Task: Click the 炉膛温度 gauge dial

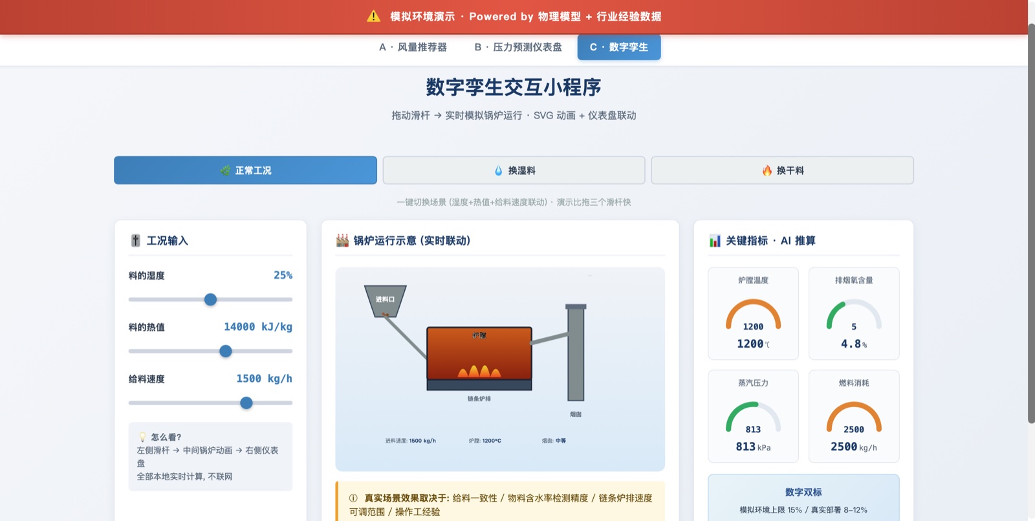Action: click(x=753, y=315)
